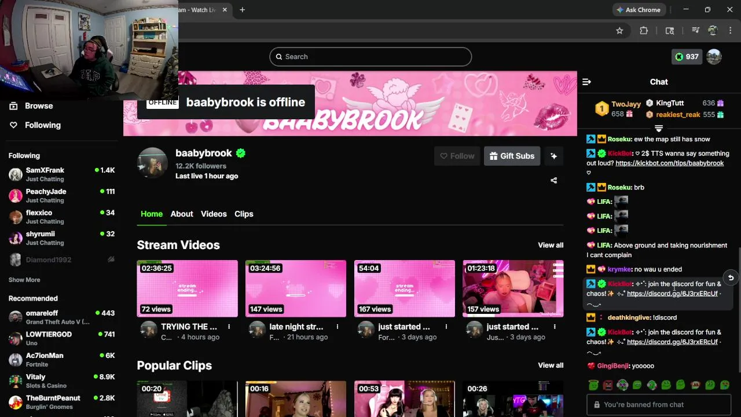The image size is (741, 417).
Task: Open options menu for 167 views video
Action: [446, 327]
